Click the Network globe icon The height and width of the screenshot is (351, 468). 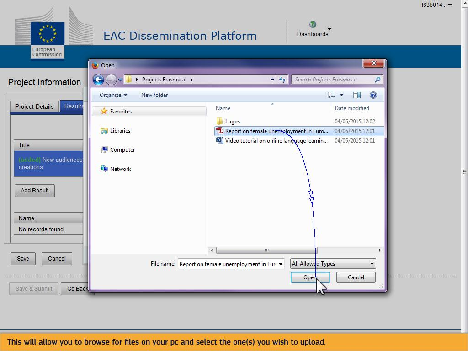[104, 169]
